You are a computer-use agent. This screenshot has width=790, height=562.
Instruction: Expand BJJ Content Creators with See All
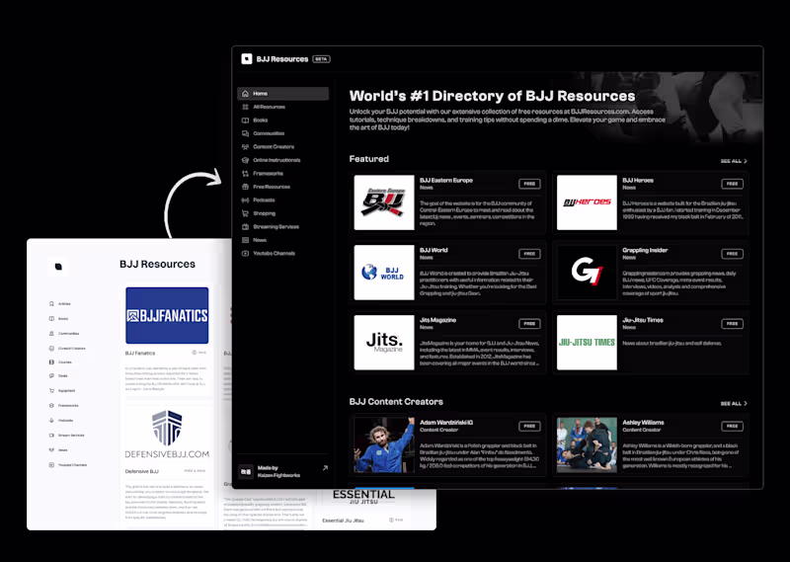(734, 404)
